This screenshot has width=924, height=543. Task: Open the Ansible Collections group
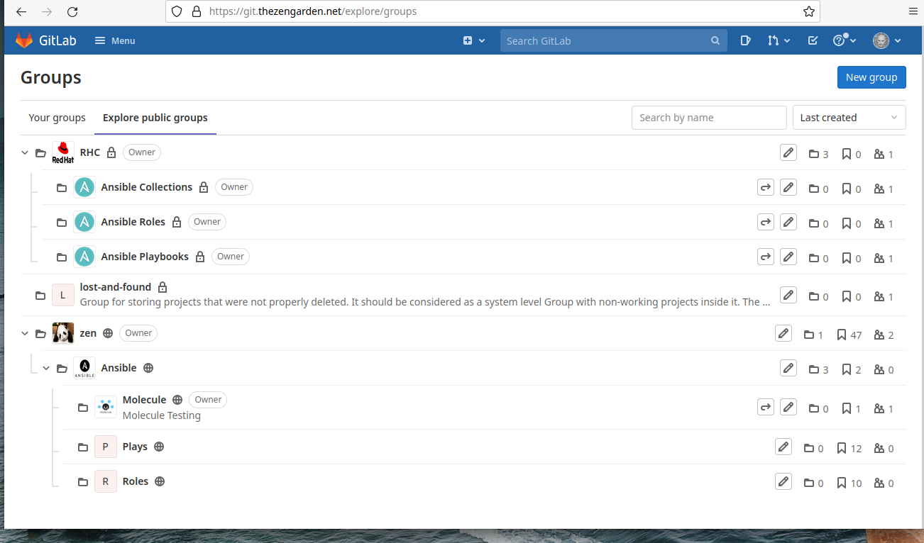pos(147,187)
